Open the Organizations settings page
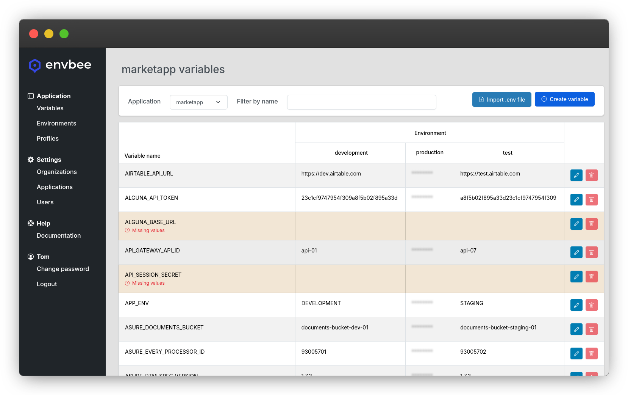The image size is (628, 395). tap(57, 172)
